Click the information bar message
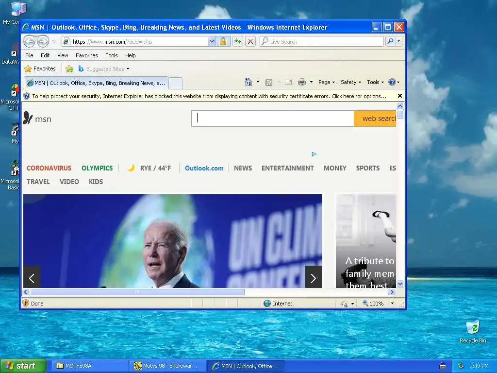The width and height of the screenshot is (497, 373). [209, 96]
